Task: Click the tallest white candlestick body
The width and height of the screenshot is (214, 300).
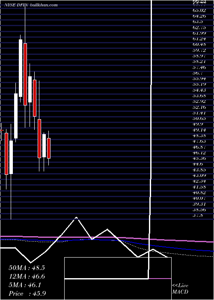Action: pyautogui.click(x=21, y=68)
